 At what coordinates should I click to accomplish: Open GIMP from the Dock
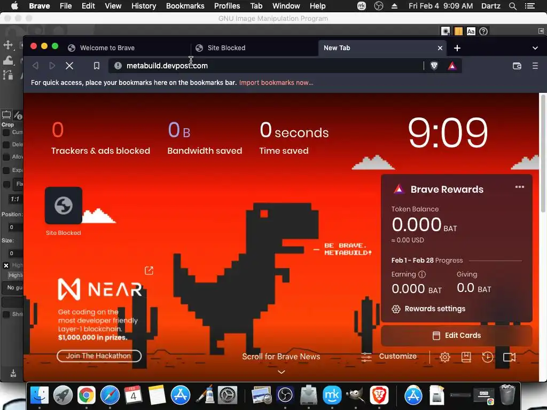[355, 395]
